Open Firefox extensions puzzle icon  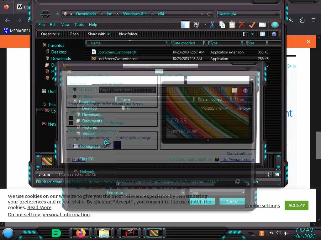302,20
